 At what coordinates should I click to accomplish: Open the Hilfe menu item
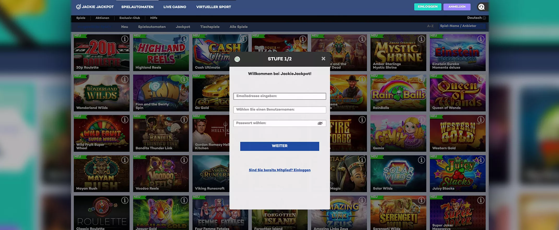tap(154, 18)
